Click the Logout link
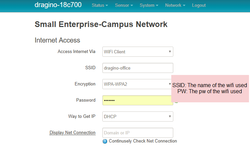Viewport: 250px width, 155px height. tap(199, 5)
